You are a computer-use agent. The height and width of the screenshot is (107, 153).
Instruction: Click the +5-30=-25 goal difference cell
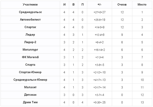tap(99, 102)
